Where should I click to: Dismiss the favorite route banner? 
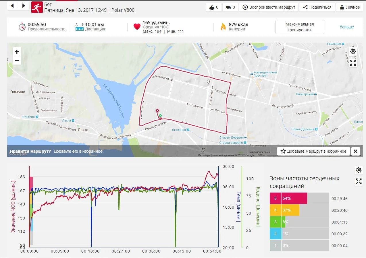click(x=355, y=151)
